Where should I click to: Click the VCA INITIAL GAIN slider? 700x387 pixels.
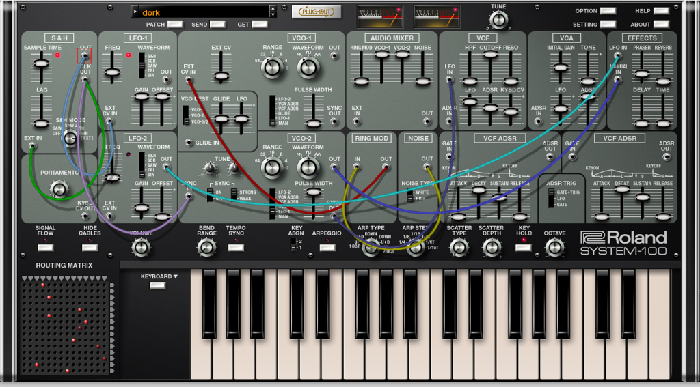[x=560, y=68]
